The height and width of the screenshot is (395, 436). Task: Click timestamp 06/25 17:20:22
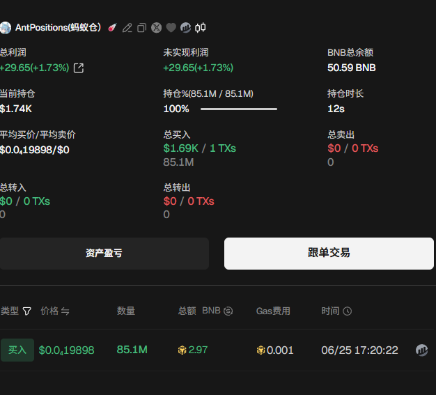click(359, 350)
